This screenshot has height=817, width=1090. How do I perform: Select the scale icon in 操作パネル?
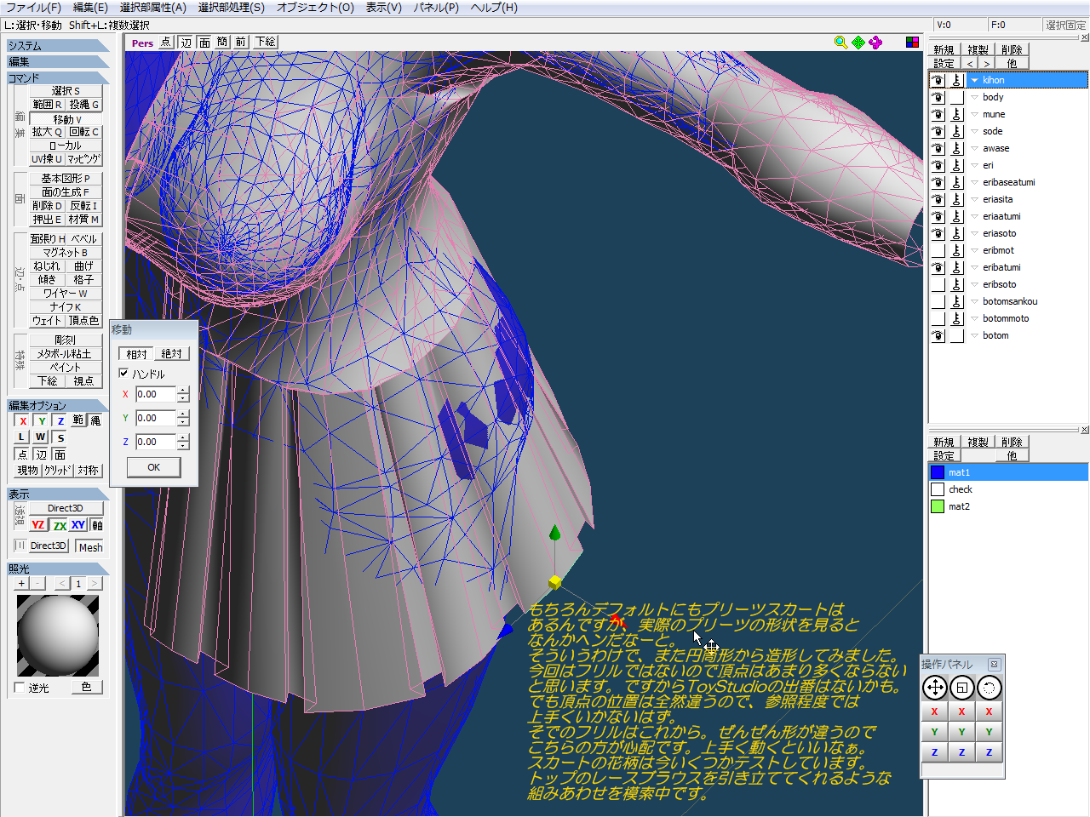961,688
